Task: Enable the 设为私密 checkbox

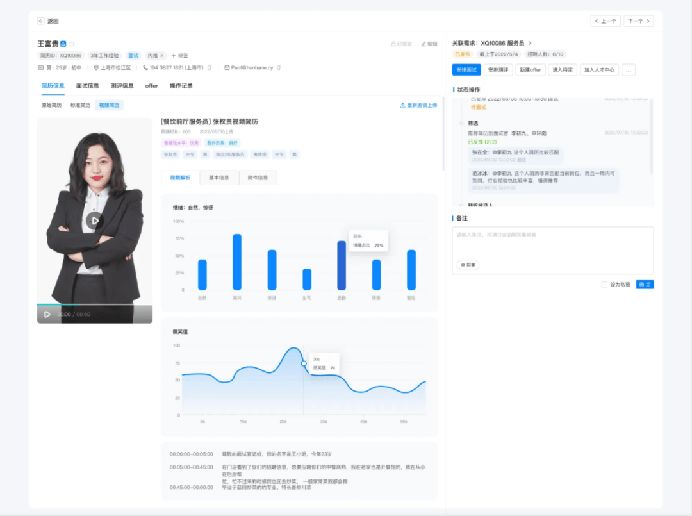Action: point(604,285)
